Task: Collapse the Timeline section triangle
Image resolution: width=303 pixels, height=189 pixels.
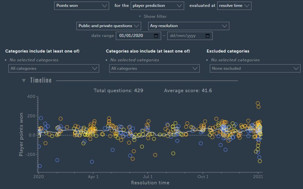Action: tap(24, 80)
